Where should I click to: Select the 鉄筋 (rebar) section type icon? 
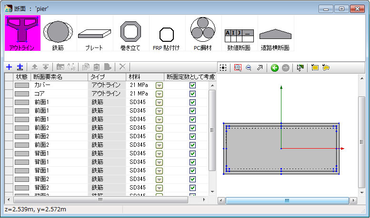click(x=59, y=33)
